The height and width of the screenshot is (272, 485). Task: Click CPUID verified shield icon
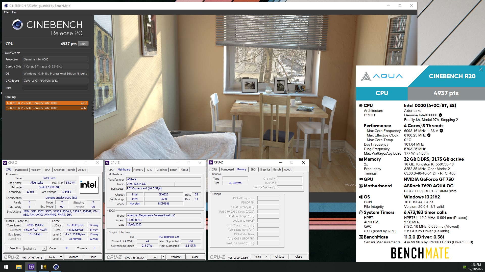440,115
